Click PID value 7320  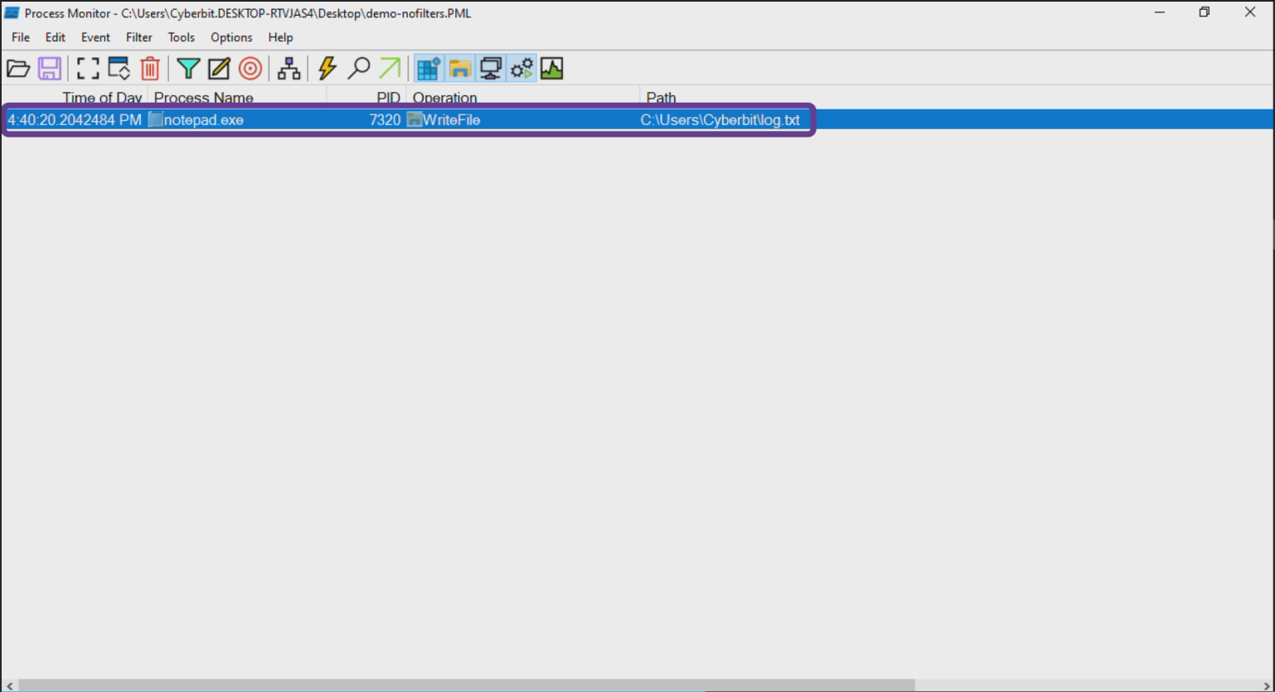tap(385, 120)
